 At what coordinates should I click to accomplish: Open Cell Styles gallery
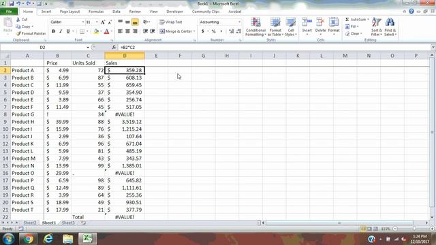pos(291,27)
